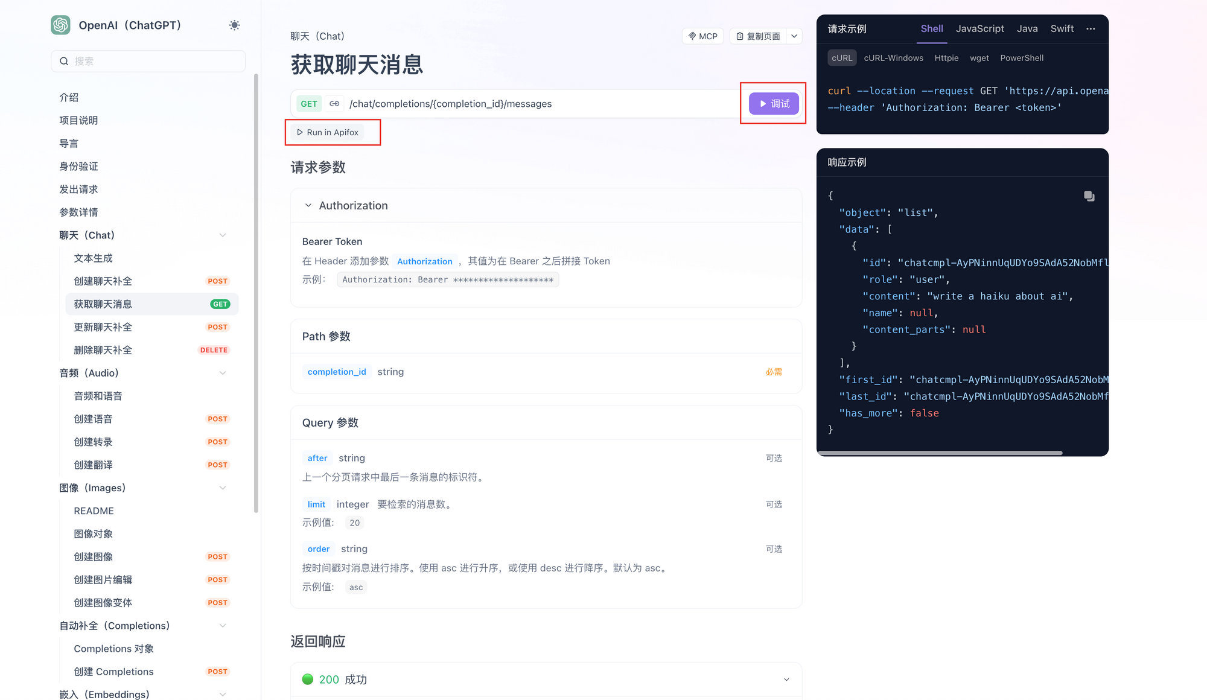Image resolution: width=1207 pixels, height=700 pixels.
Task: Click the 复制页面 copy page button
Action: [x=758, y=36]
